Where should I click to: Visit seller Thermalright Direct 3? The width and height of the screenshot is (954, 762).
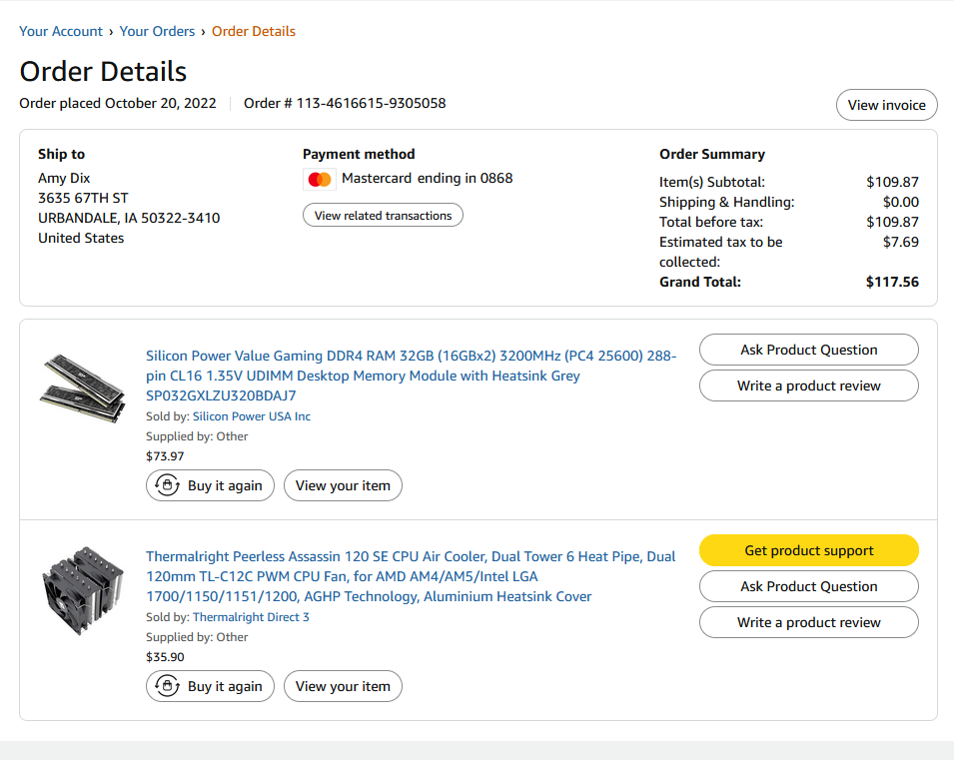pos(251,617)
